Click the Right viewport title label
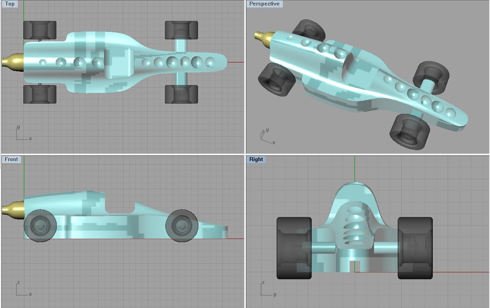490x308 pixels. tap(256, 160)
